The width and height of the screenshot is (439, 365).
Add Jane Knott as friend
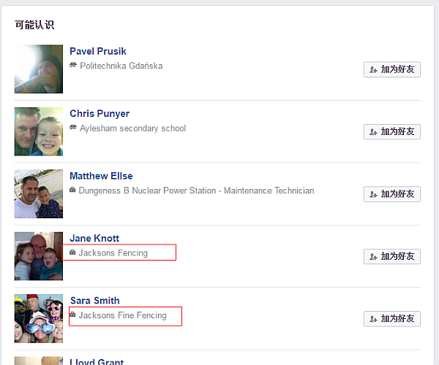(x=392, y=256)
